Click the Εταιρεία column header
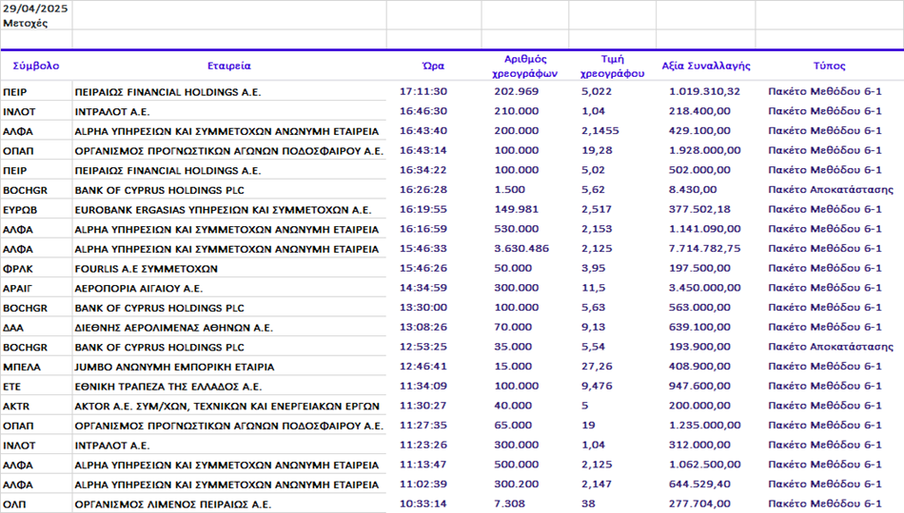Screen dimensions: 904x513 pos(229,66)
